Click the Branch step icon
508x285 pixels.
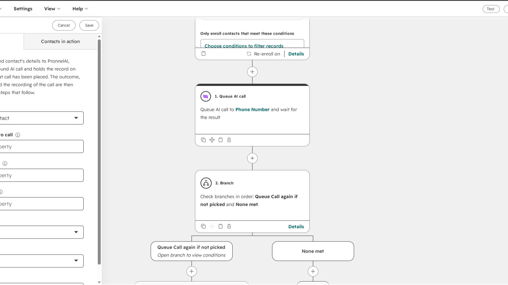[206, 183]
